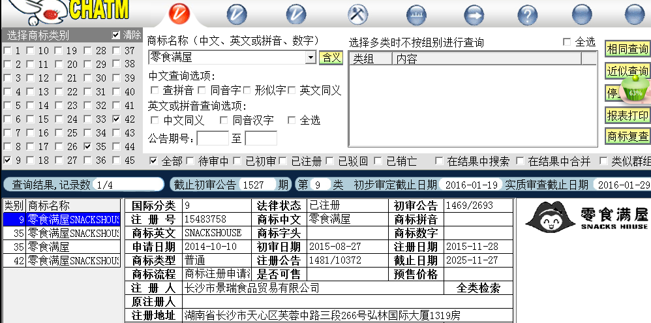Check the 已初审 status filter

tap(237, 161)
